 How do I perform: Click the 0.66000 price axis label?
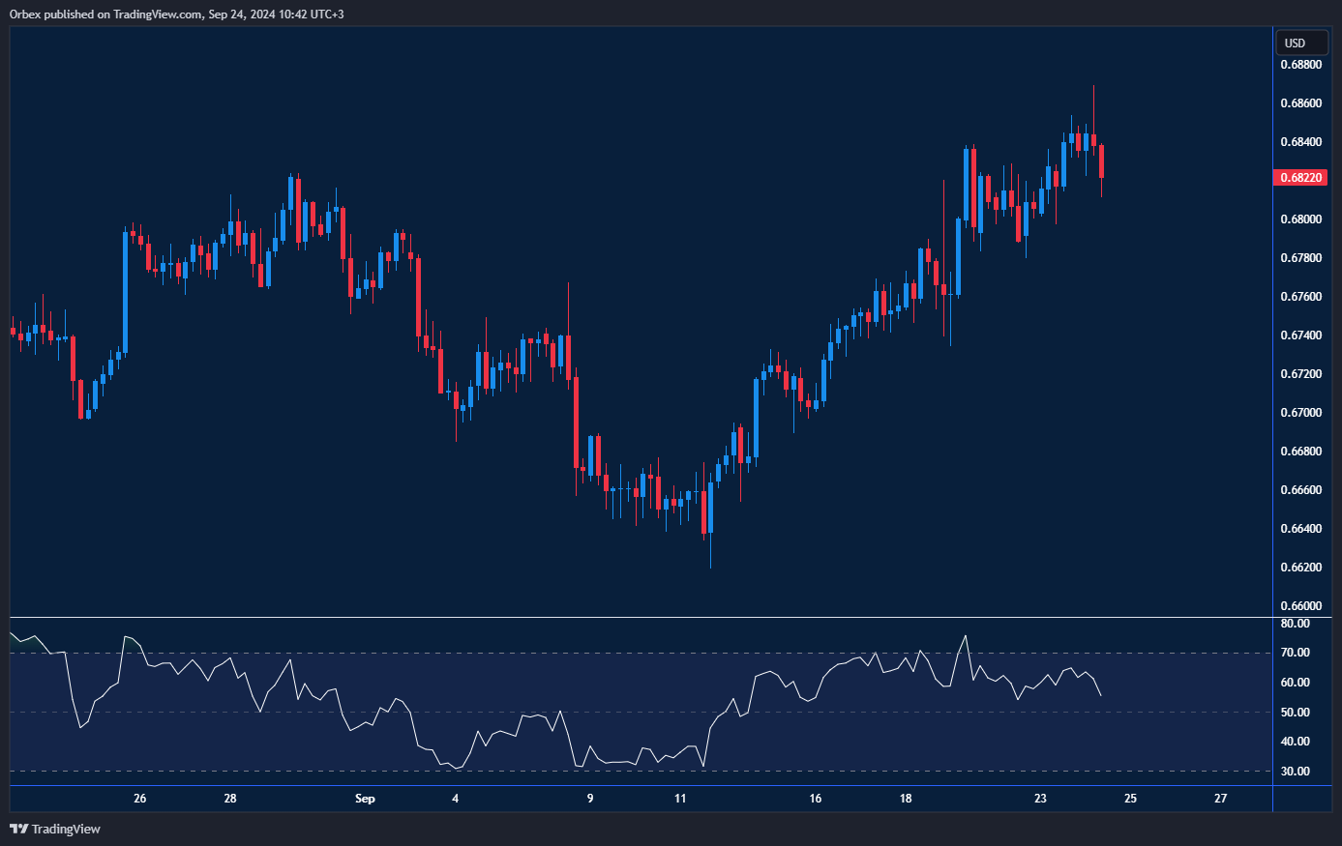tap(1301, 606)
